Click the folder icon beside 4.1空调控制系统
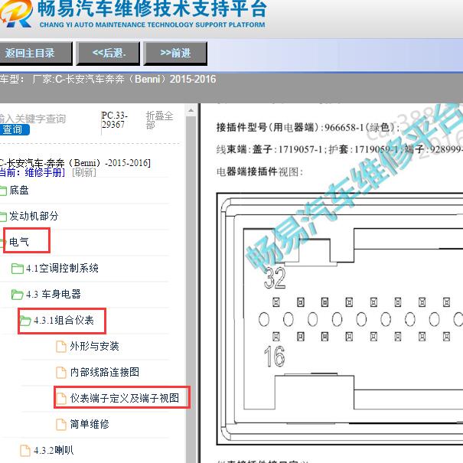This screenshot has width=463, height=463. (18, 269)
